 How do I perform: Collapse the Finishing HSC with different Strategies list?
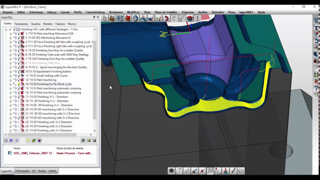point(6,29)
